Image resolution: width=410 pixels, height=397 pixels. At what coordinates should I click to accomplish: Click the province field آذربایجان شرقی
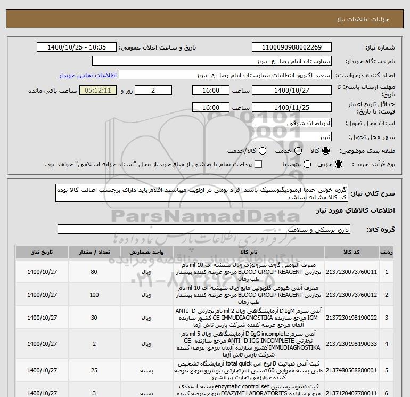pyautogui.click(x=292, y=123)
